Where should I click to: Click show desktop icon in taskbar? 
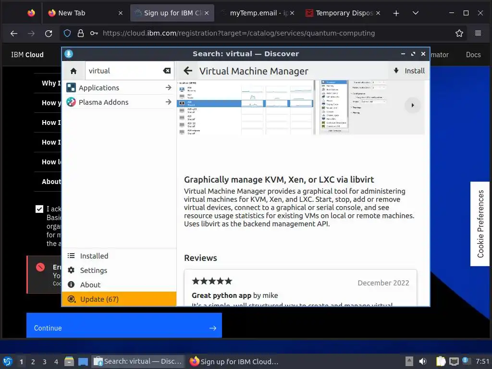click(83, 362)
